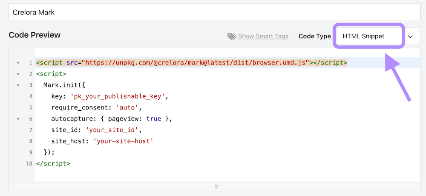Click the Mark.init({ text on line 3

pos(64,85)
